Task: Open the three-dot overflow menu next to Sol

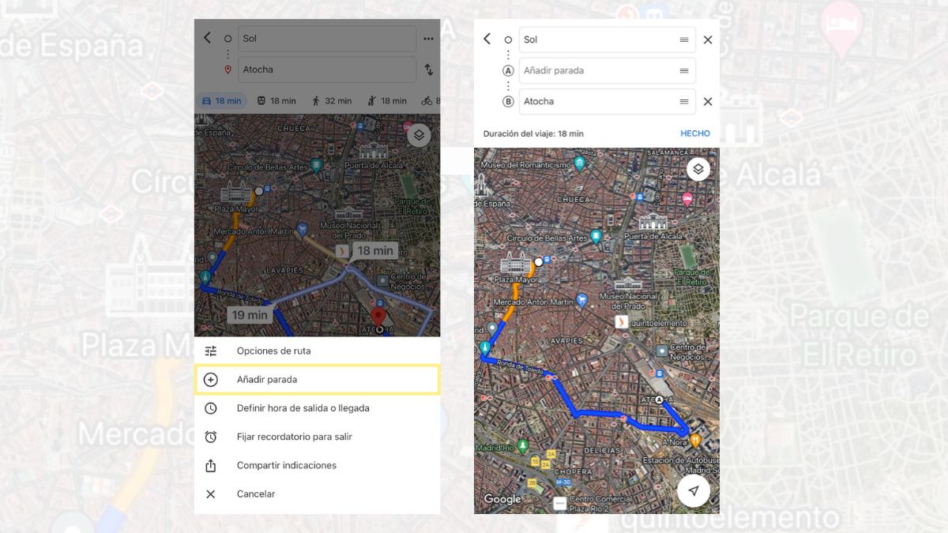Action: pos(429,38)
